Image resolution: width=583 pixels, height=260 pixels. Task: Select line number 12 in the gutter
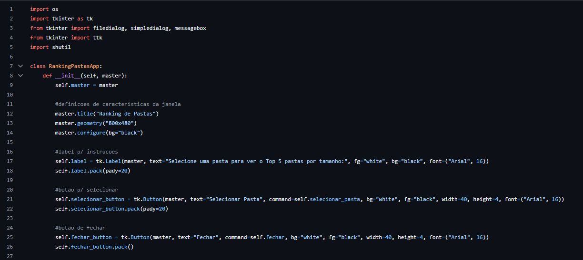coord(10,114)
